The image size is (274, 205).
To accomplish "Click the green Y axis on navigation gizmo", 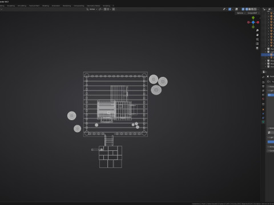I will point(253,18).
